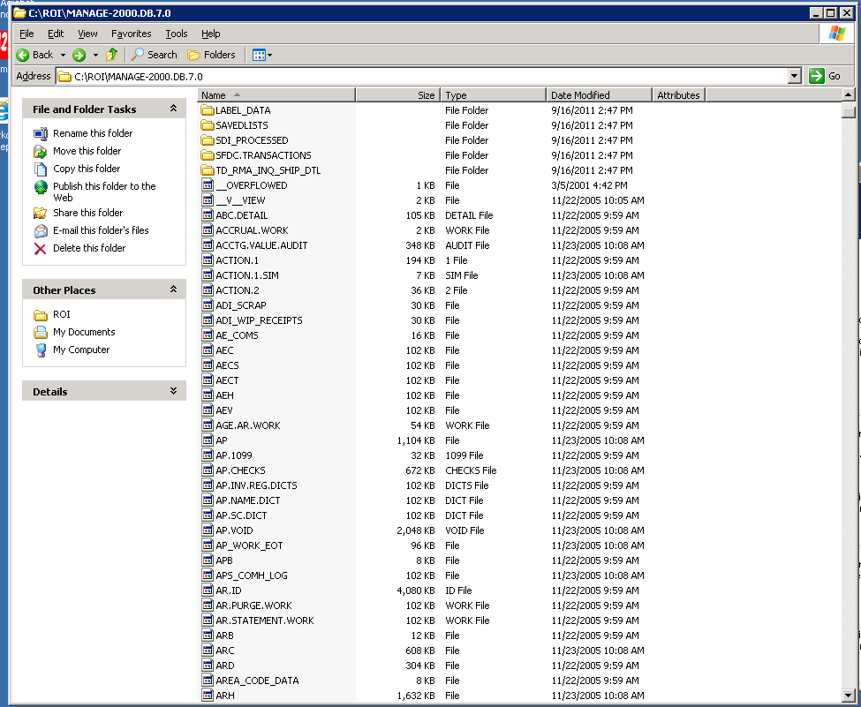Click the Rename this folder icon
This screenshot has height=707, width=861.
pyautogui.click(x=41, y=133)
